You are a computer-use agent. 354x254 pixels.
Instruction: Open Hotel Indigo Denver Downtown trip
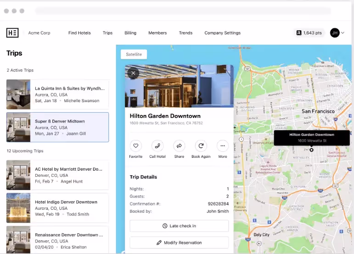point(57,208)
